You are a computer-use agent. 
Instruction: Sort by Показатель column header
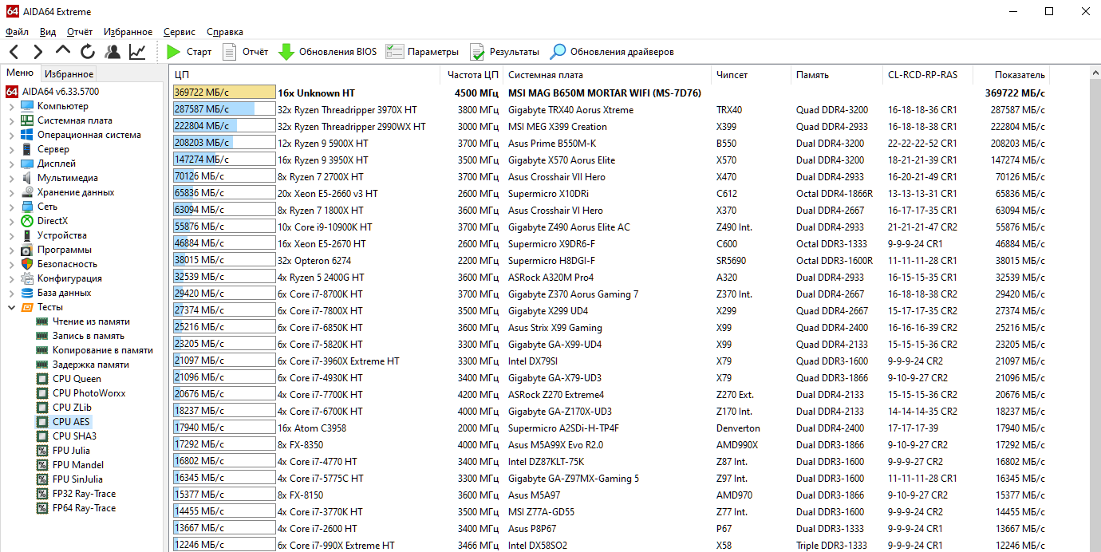pos(1011,75)
